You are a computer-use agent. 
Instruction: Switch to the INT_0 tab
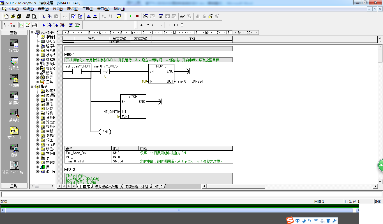pos(158,187)
